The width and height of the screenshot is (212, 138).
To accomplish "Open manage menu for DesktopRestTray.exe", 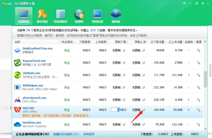I will pos(198,50).
